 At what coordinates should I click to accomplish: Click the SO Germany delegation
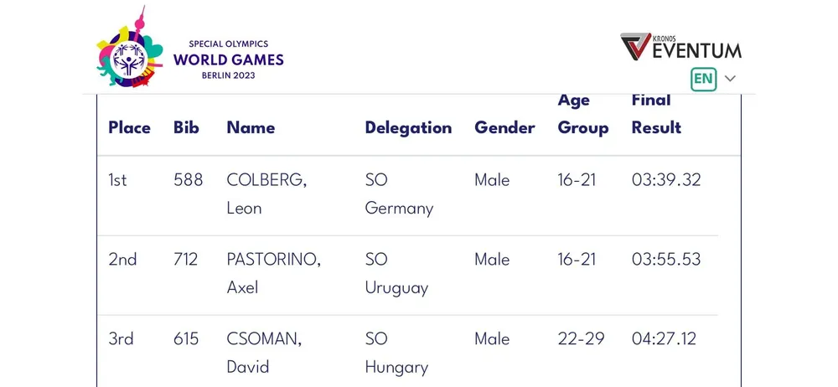pyautogui.click(x=399, y=193)
